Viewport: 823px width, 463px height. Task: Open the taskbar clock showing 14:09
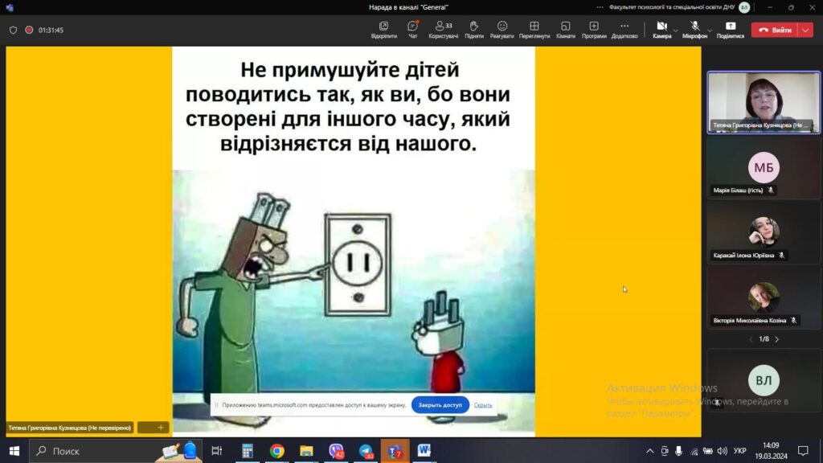(x=771, y=451)
